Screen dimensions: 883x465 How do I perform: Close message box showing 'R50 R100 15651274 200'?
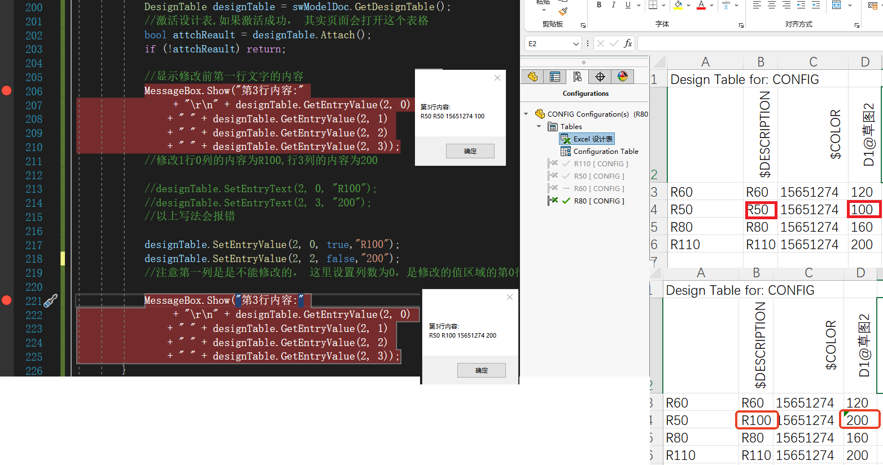coord(510,297)
